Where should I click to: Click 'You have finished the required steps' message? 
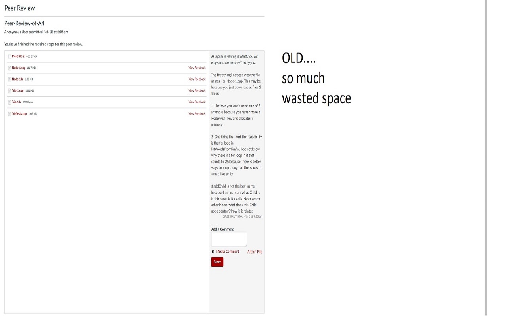coord(44,44)
